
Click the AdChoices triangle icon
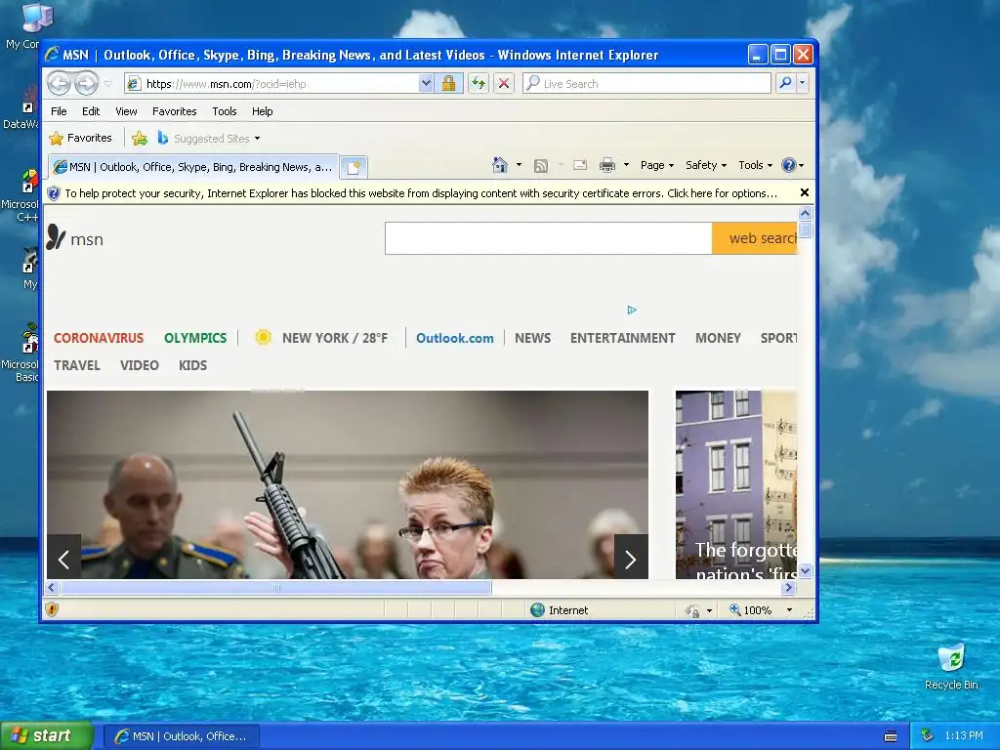pos(632,310)
